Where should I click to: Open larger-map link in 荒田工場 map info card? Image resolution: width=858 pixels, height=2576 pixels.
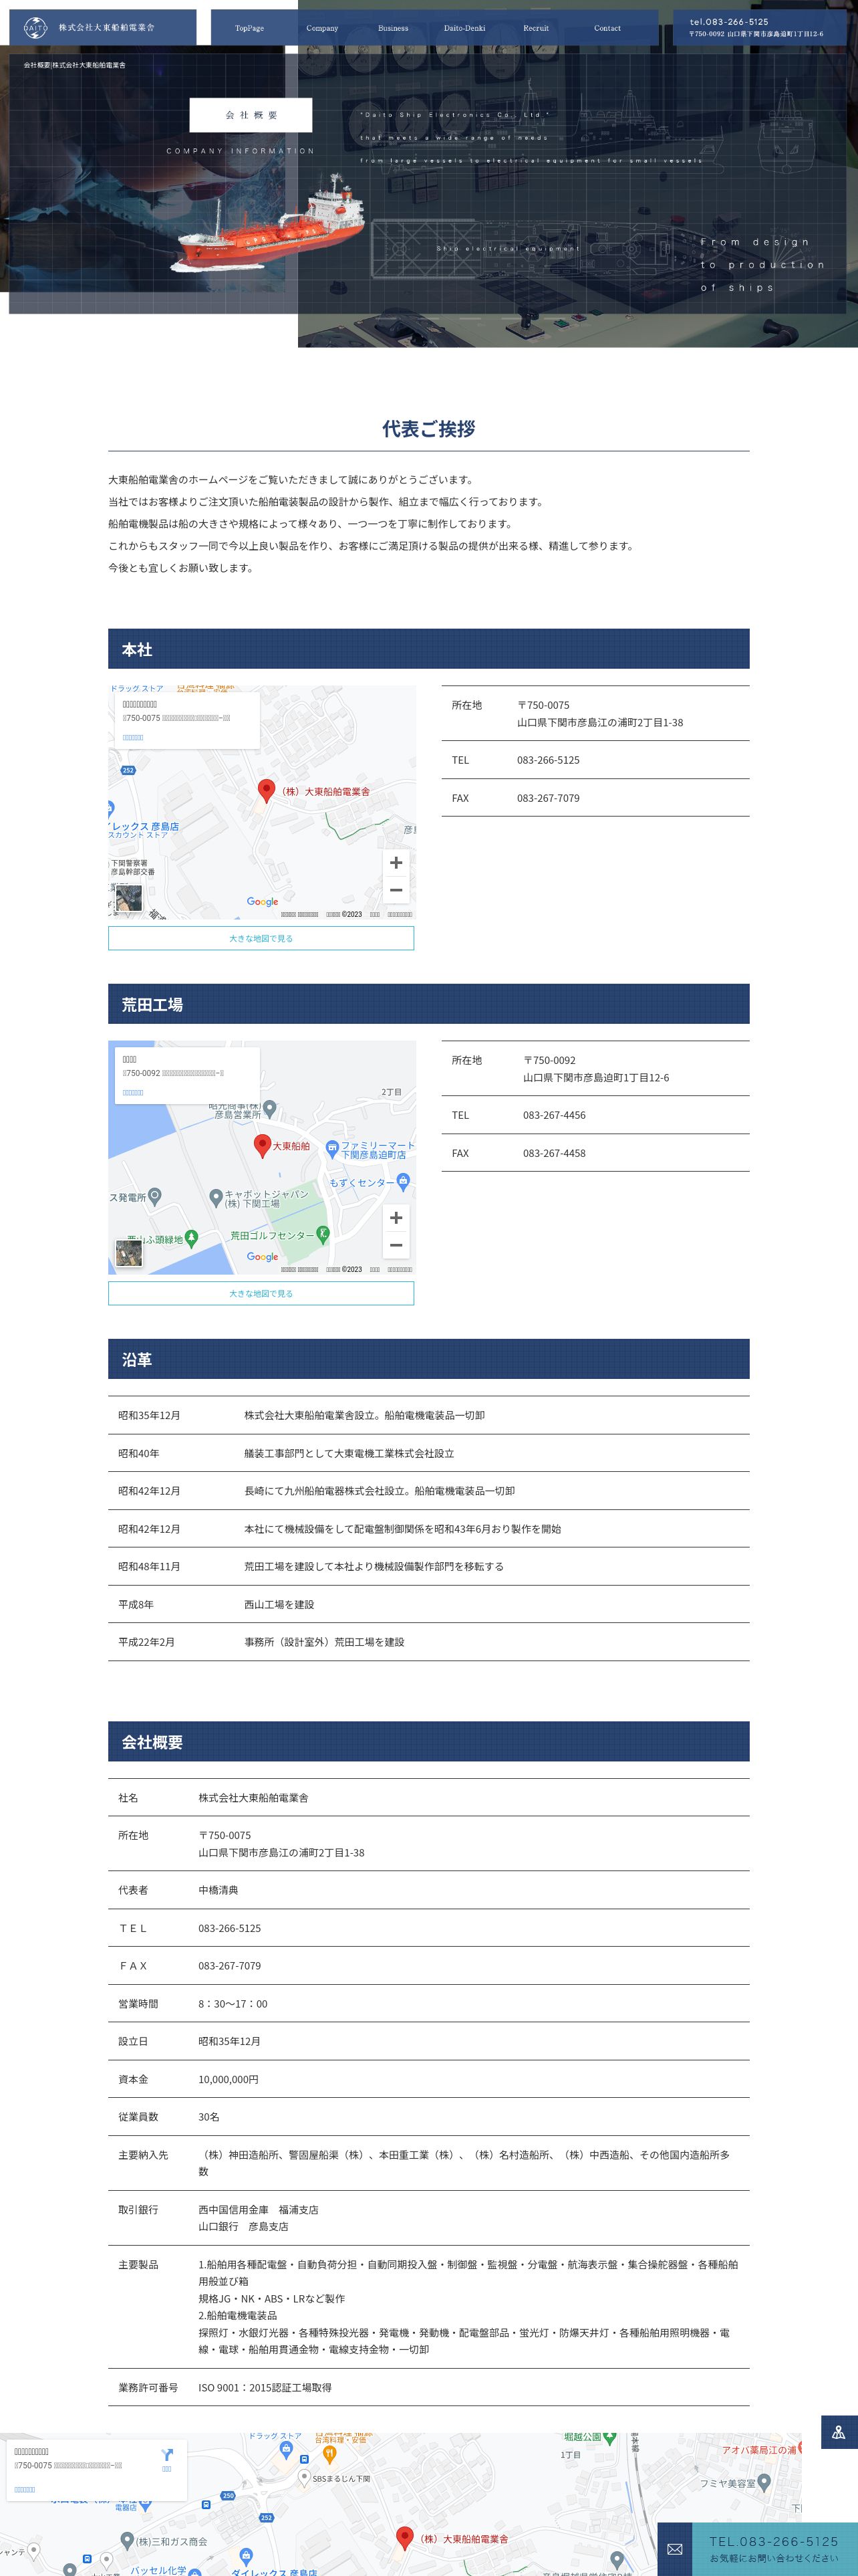133,1092
